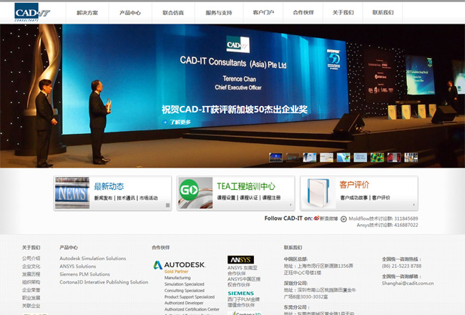Image resolution: width=465 pixels, height=315 pixels.
Task: Open the 最新动态 heading
Action: pos(109,186)
